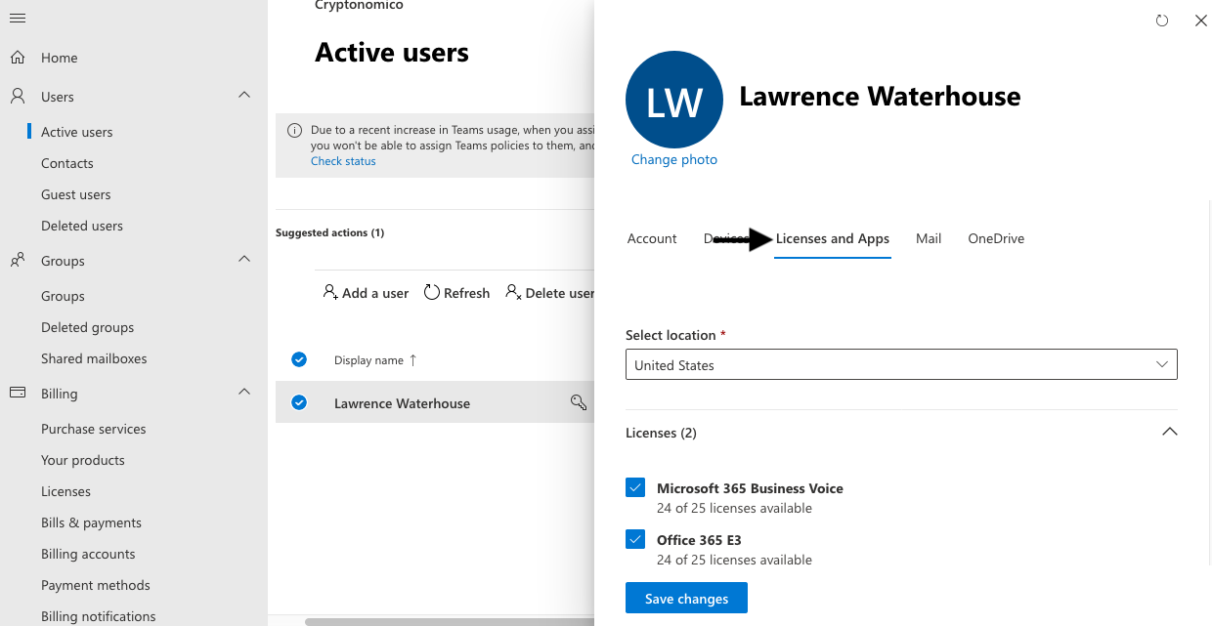Click the horizontal scrollbar at page bottom
This screenshot has width=1212, height=626.
coord(450,621)
